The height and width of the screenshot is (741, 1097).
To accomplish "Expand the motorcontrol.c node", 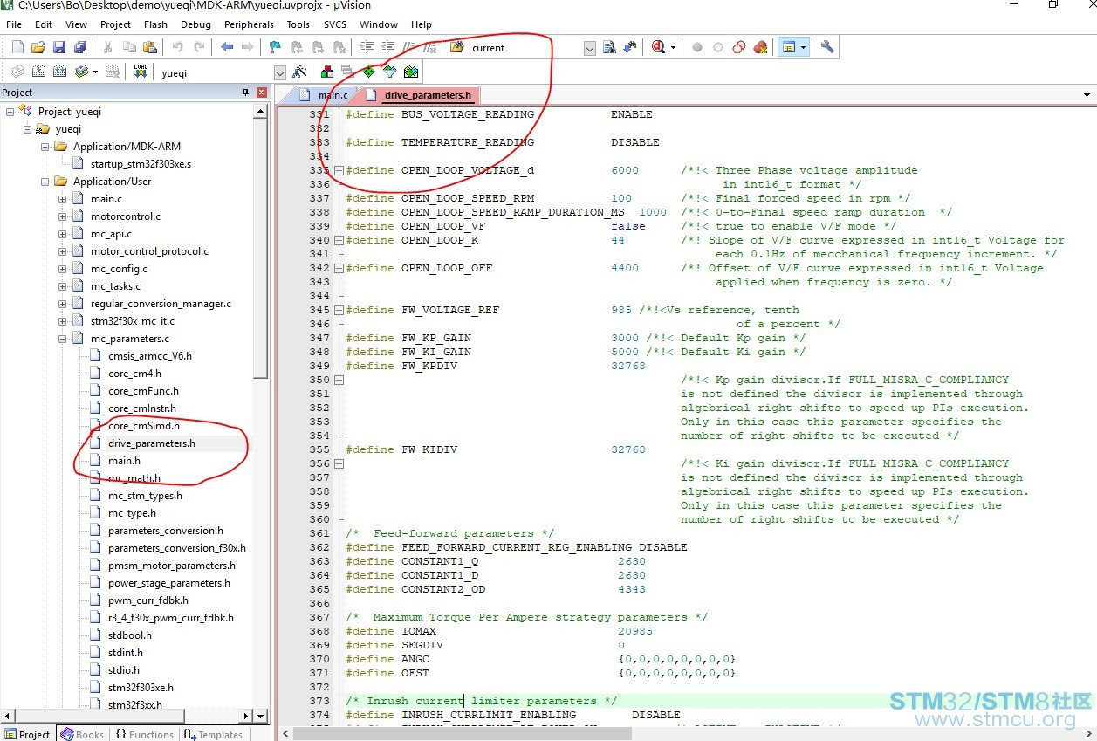I will 63,216.
